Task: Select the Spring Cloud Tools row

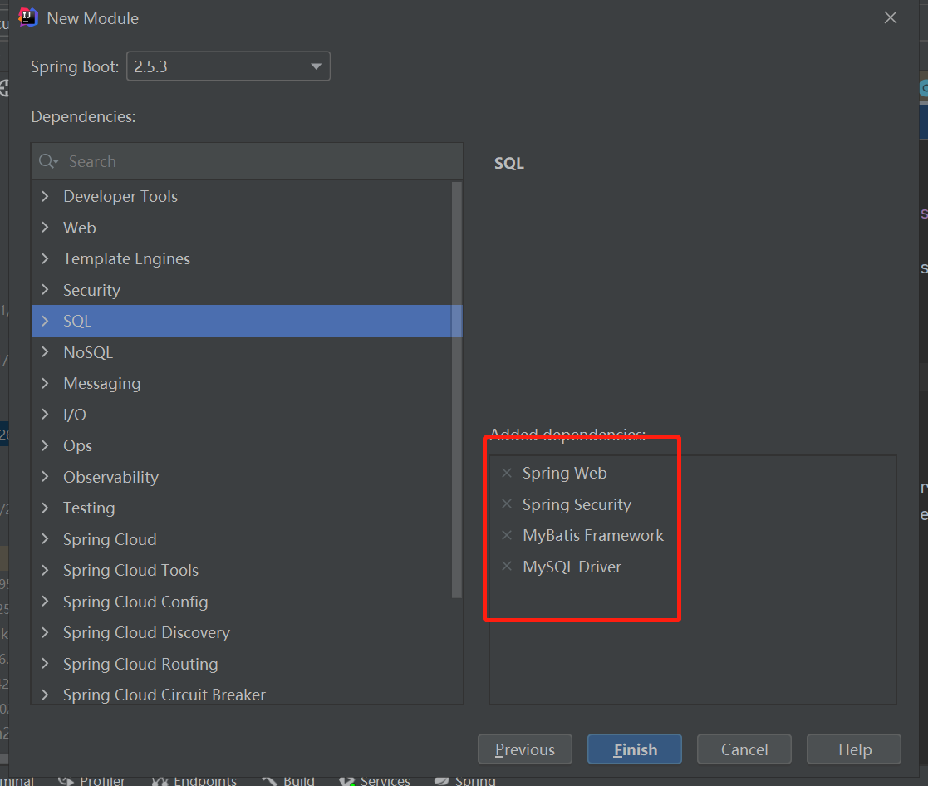Action: click(x=242, y=570)
